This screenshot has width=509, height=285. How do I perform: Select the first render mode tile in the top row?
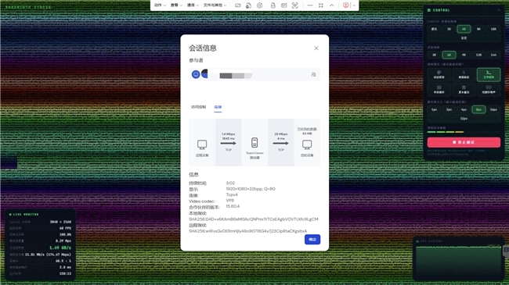[439, 74]
